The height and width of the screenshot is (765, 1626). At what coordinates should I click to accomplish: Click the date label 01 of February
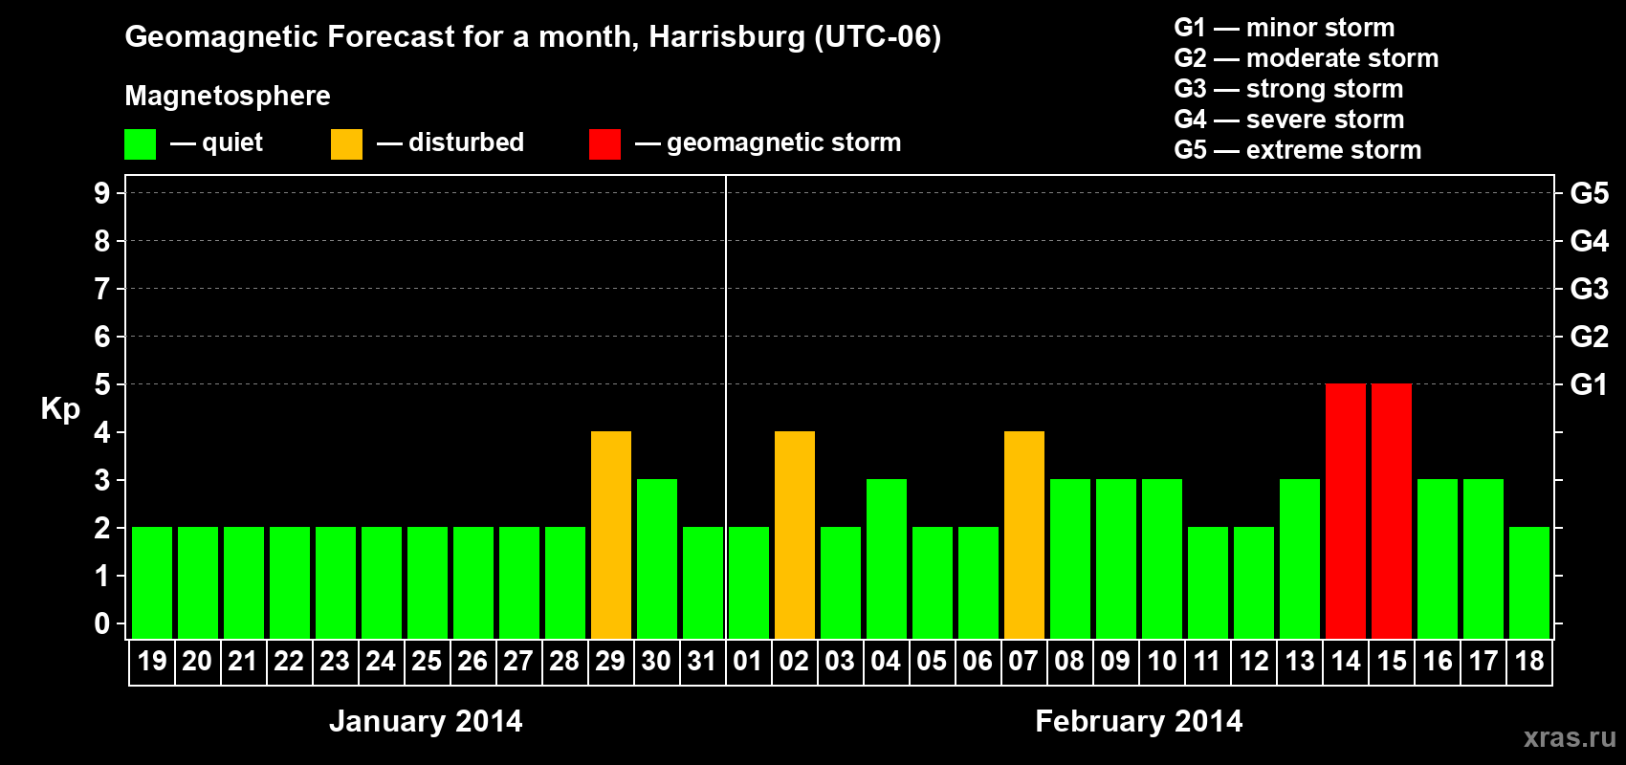(x=747, y=662)
